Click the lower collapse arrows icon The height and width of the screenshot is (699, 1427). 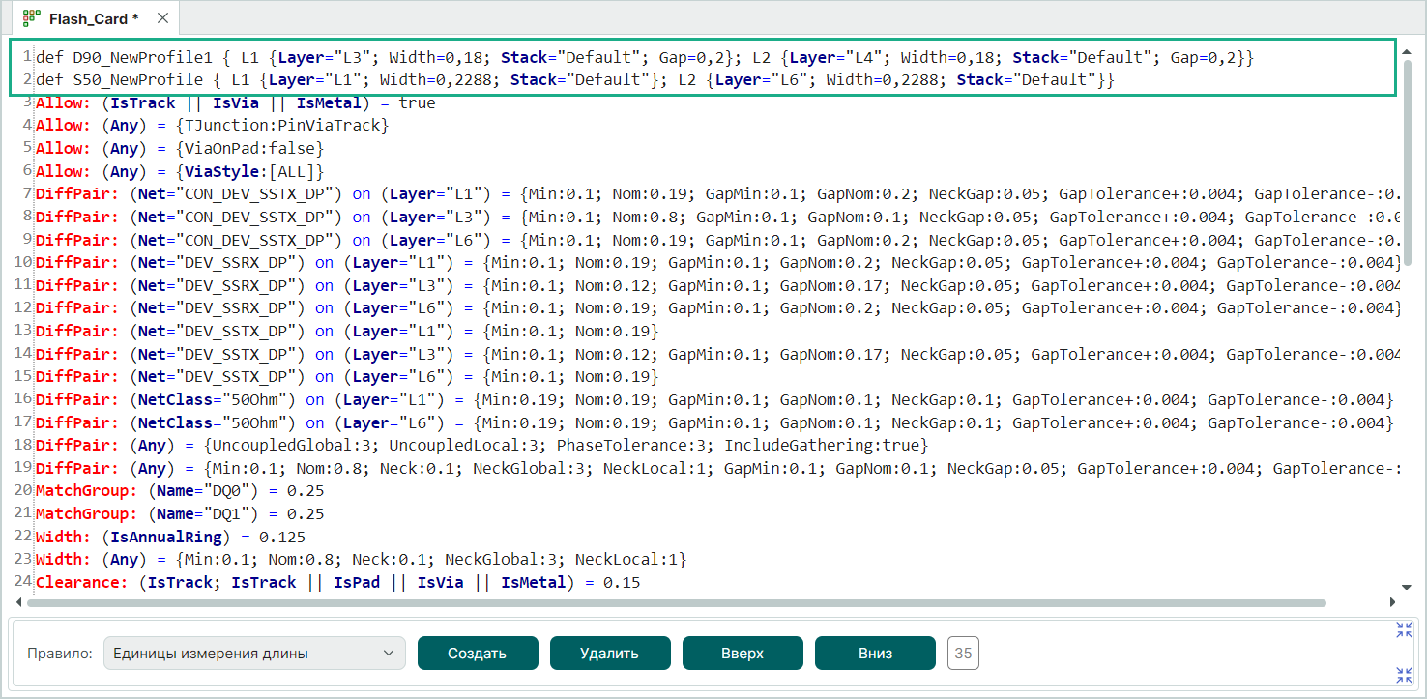coord(1404,675)
